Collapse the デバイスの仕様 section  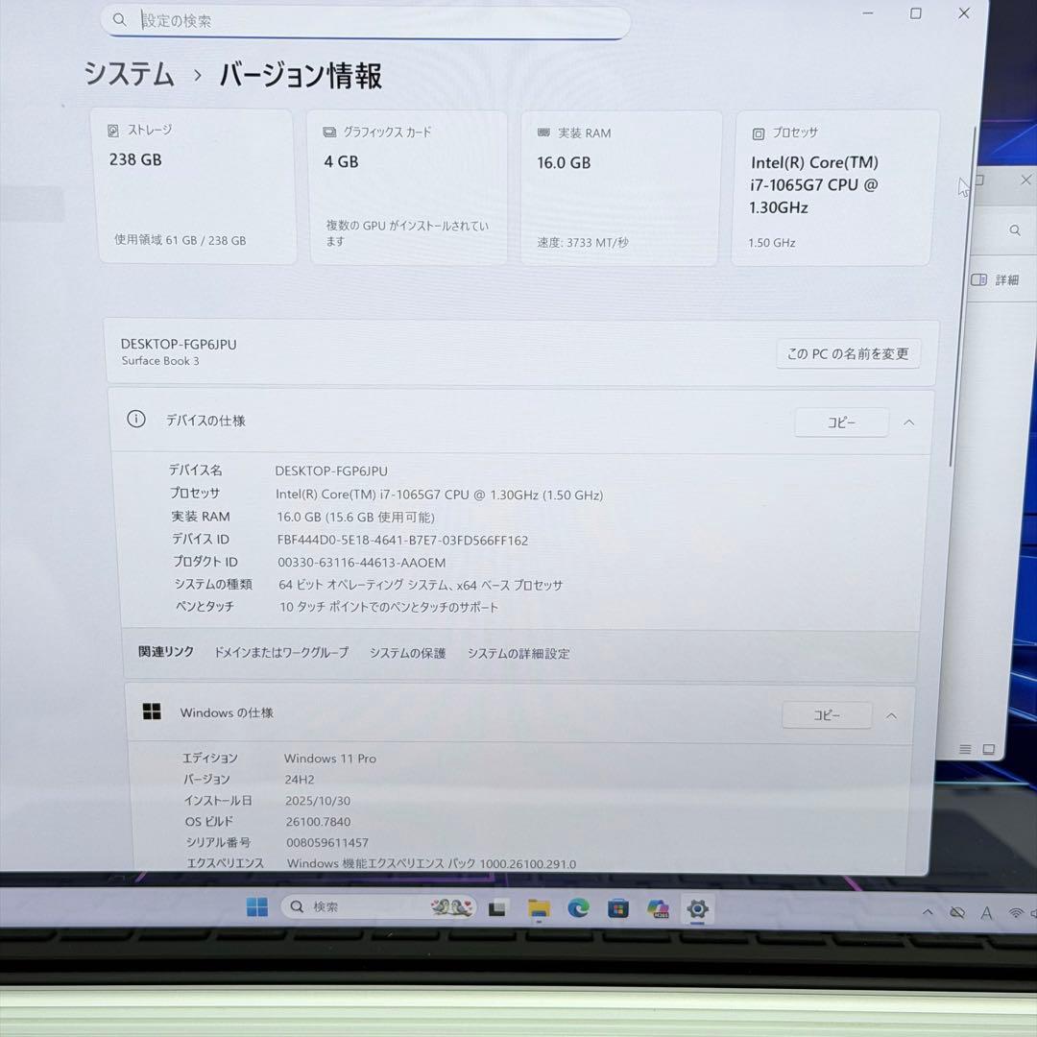click(908, 422)
